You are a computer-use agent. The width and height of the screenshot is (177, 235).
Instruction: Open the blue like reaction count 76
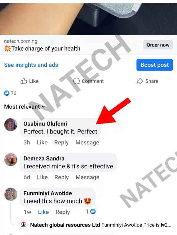click(10, 93)
